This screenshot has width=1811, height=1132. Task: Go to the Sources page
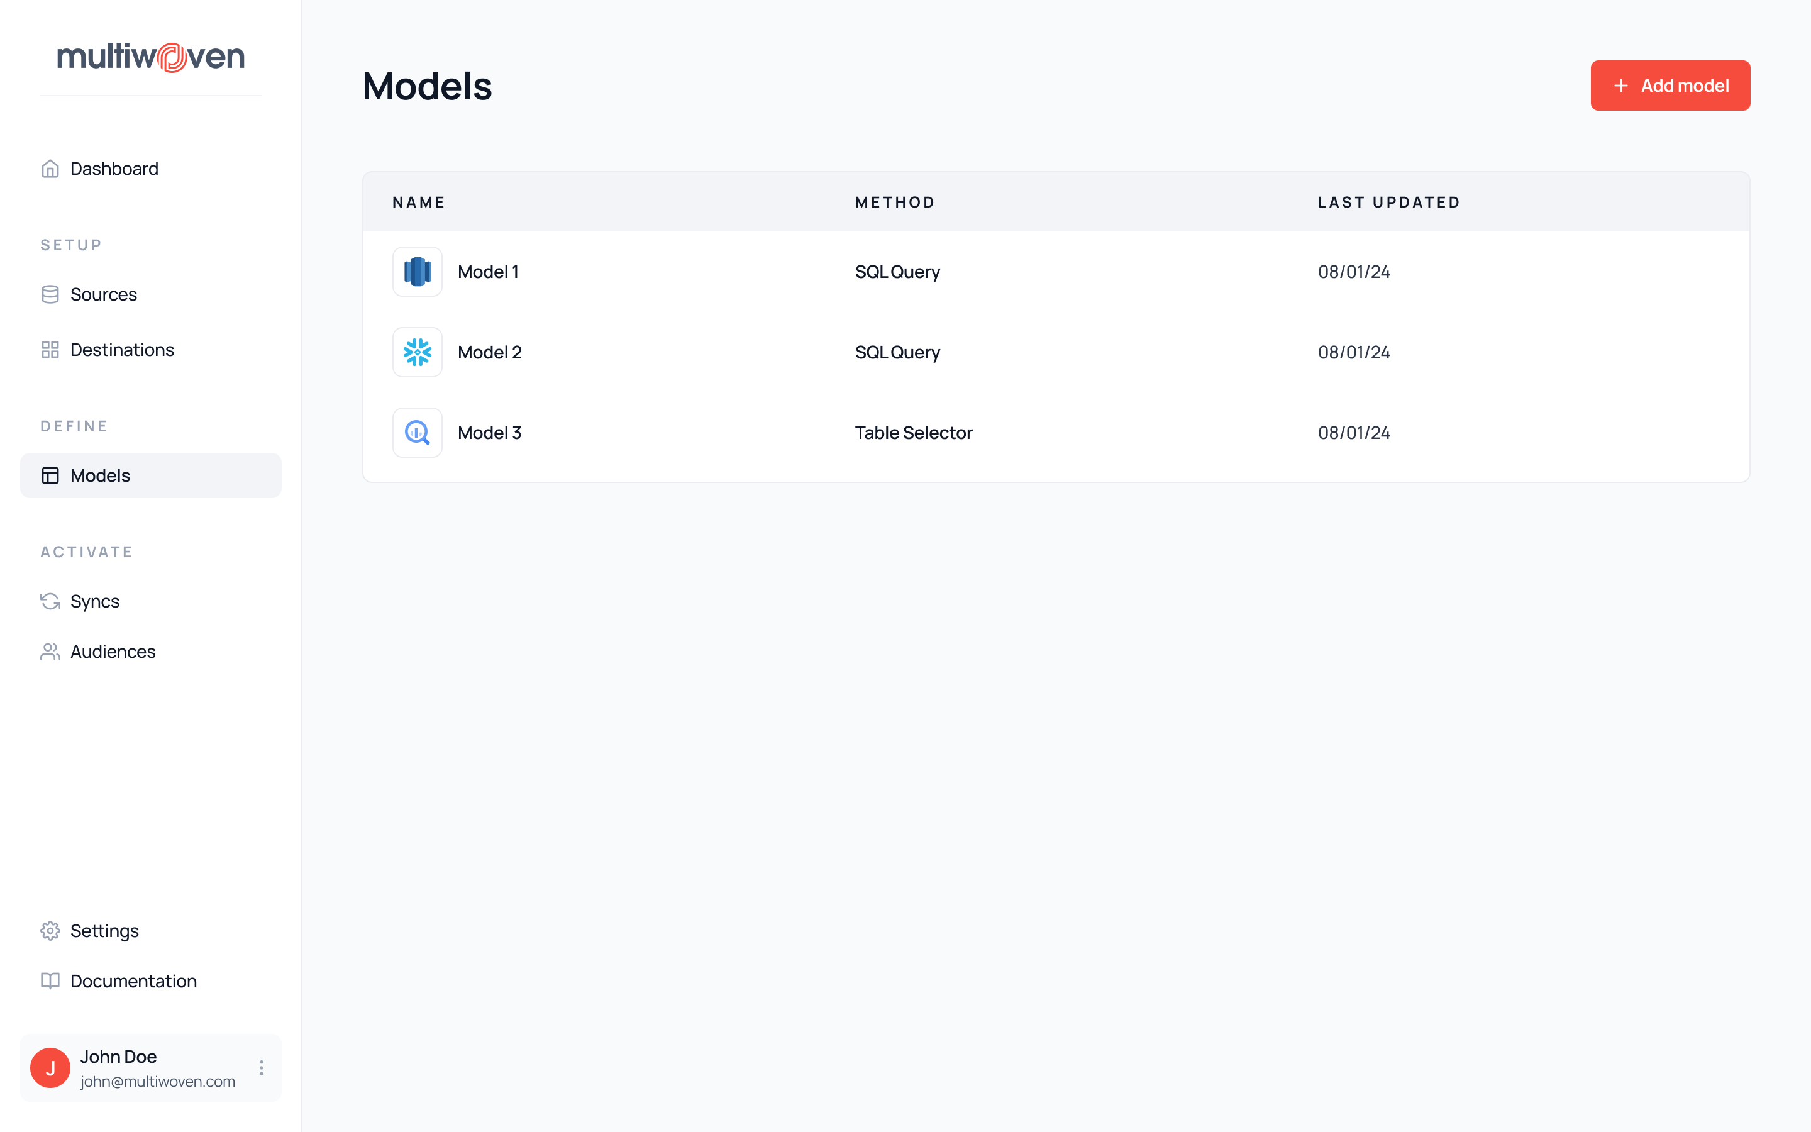coord(103,294)
